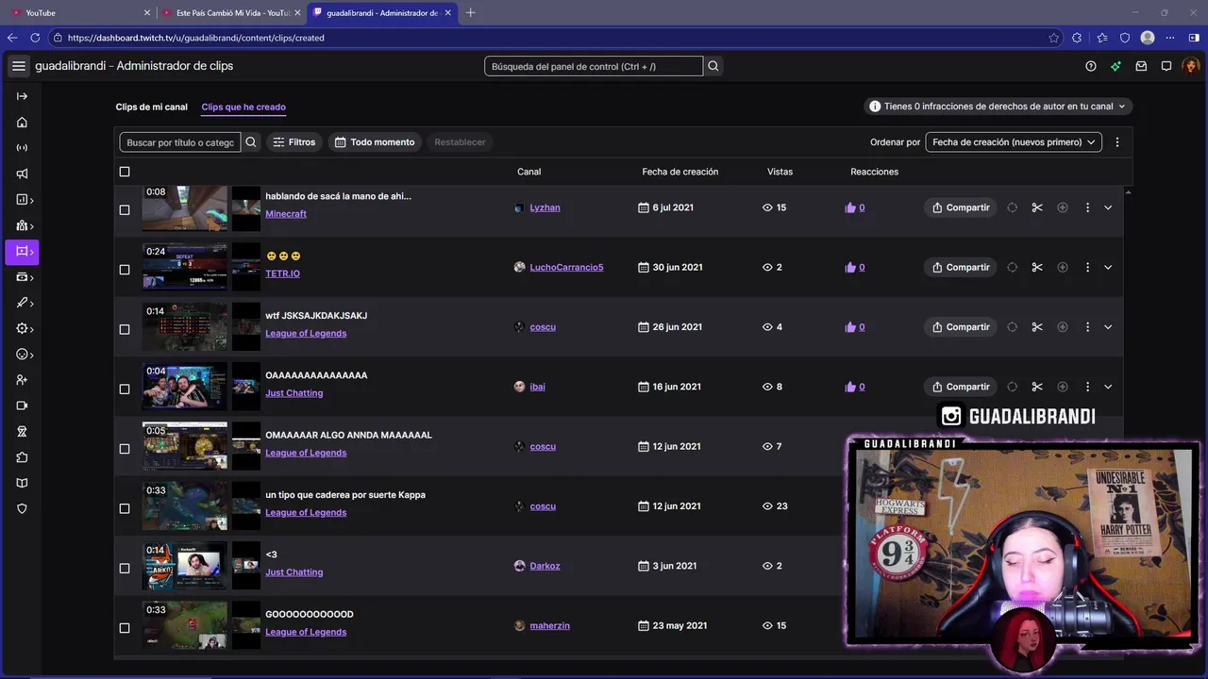The width and height of the screenshot is (1208, 679).
Task: Check the <3 Darkoz clip checkbox
Action: (x=125, y=569)
